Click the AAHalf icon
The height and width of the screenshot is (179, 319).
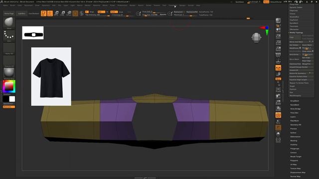click(278, 49)
